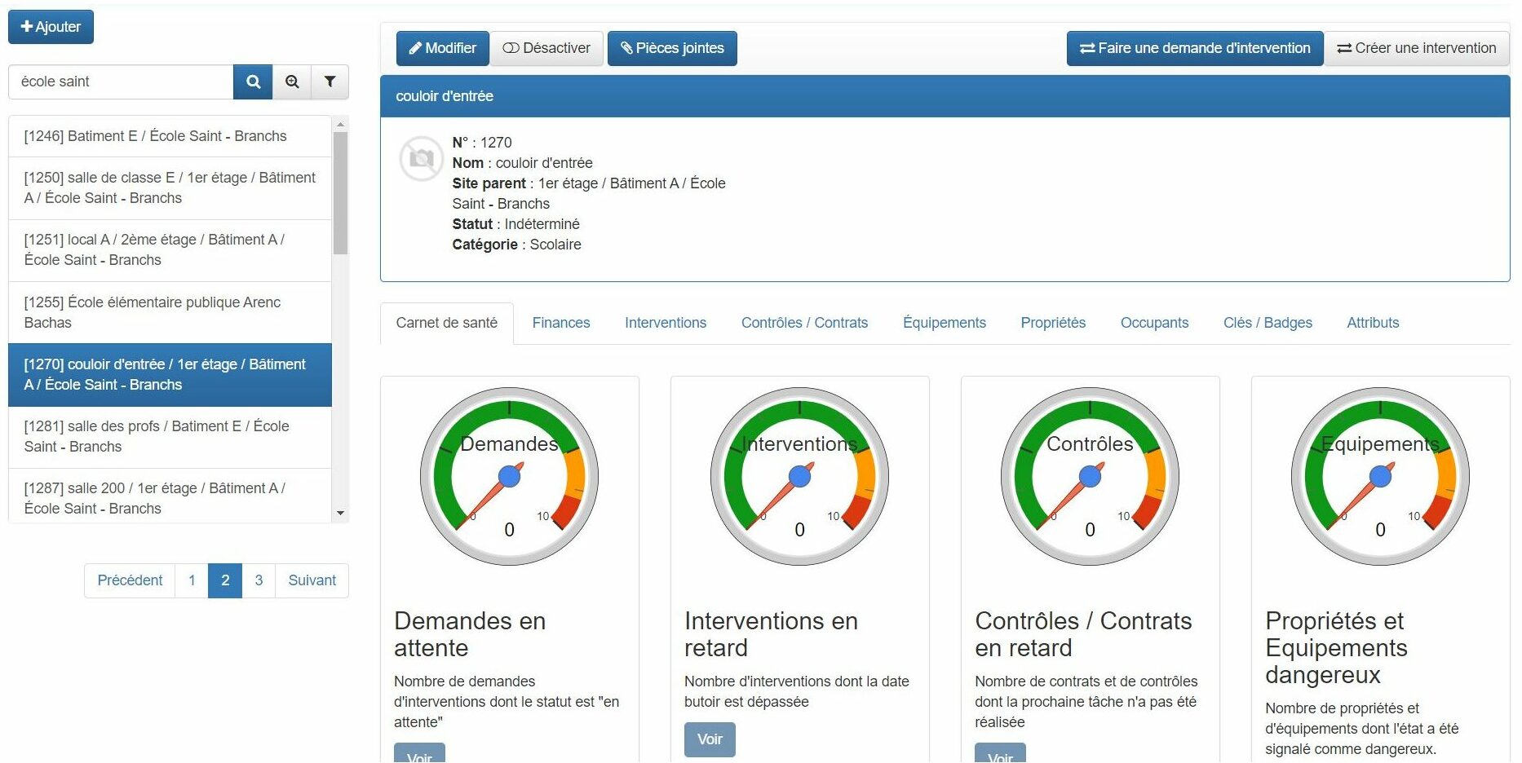Click the Équipements gauge
This screenshot has height=763, width=1522.
(1381, 477)
